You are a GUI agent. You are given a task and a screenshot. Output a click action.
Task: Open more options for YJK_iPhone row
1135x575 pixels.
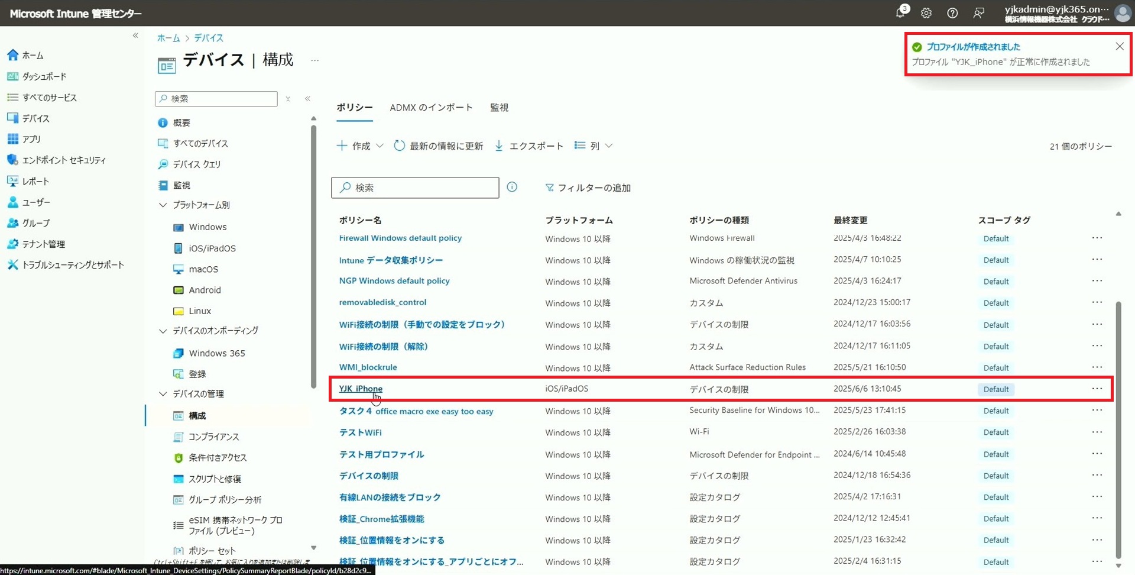point(1097,389)
